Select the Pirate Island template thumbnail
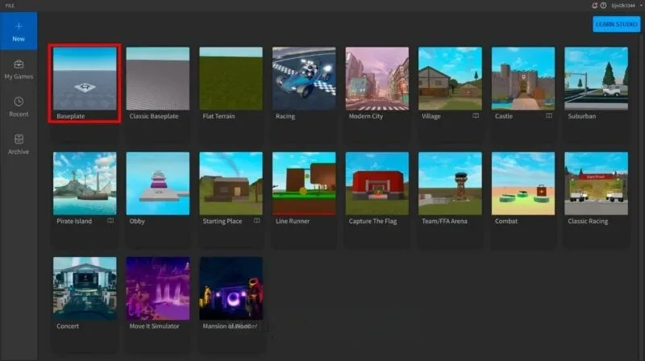 tap(85, 184)
